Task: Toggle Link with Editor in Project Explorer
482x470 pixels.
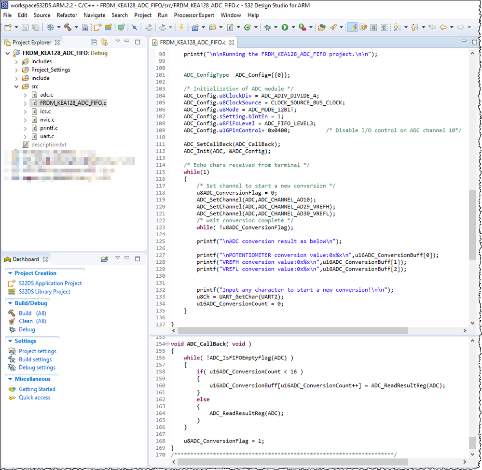Action: (x=104, y=43)
